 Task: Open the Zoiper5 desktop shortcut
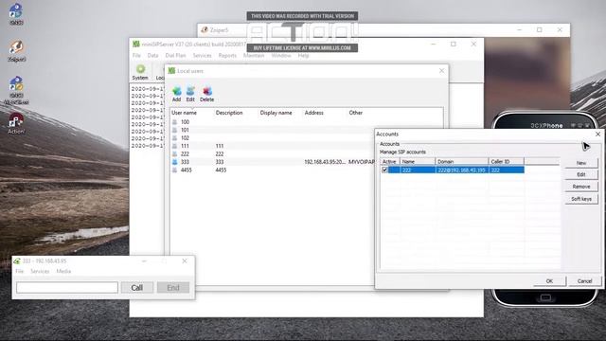(x=16, y=47)
